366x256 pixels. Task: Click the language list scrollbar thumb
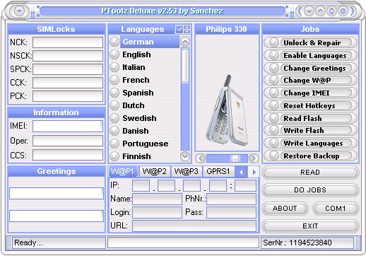[185, 66]
